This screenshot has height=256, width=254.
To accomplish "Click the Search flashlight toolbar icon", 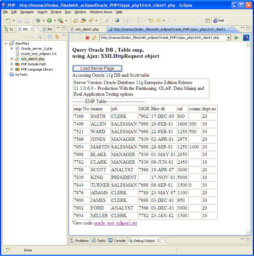I will (x=91, y=20).
